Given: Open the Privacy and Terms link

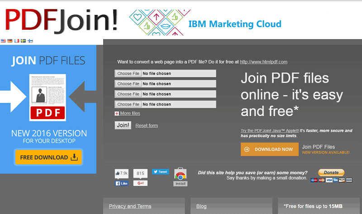Looking at the screenshot, I should point(130,206).
